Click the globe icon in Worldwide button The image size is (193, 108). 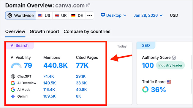[x=10, y=15]
